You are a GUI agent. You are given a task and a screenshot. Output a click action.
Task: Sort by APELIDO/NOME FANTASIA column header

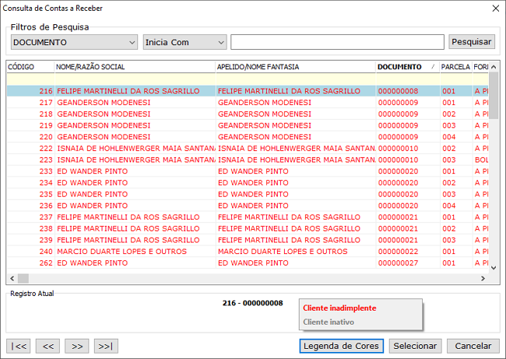294,67
